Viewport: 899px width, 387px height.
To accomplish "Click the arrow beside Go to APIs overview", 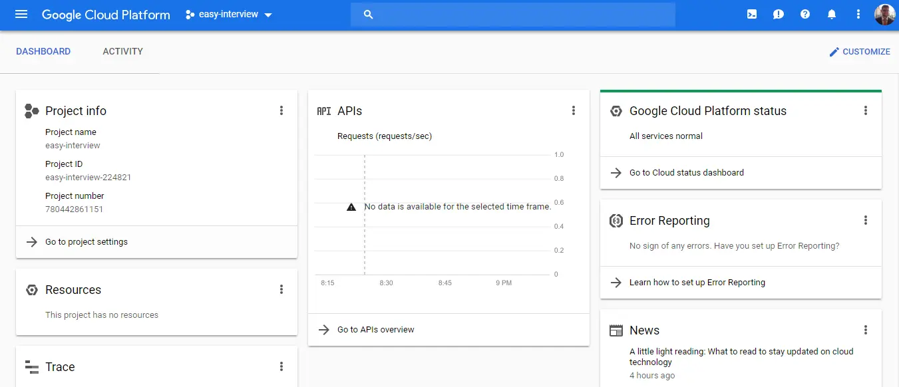I will 324,330.
